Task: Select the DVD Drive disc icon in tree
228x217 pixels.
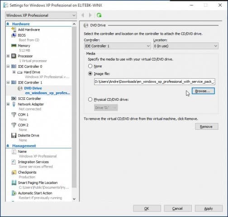Action: tap(20, 88)
